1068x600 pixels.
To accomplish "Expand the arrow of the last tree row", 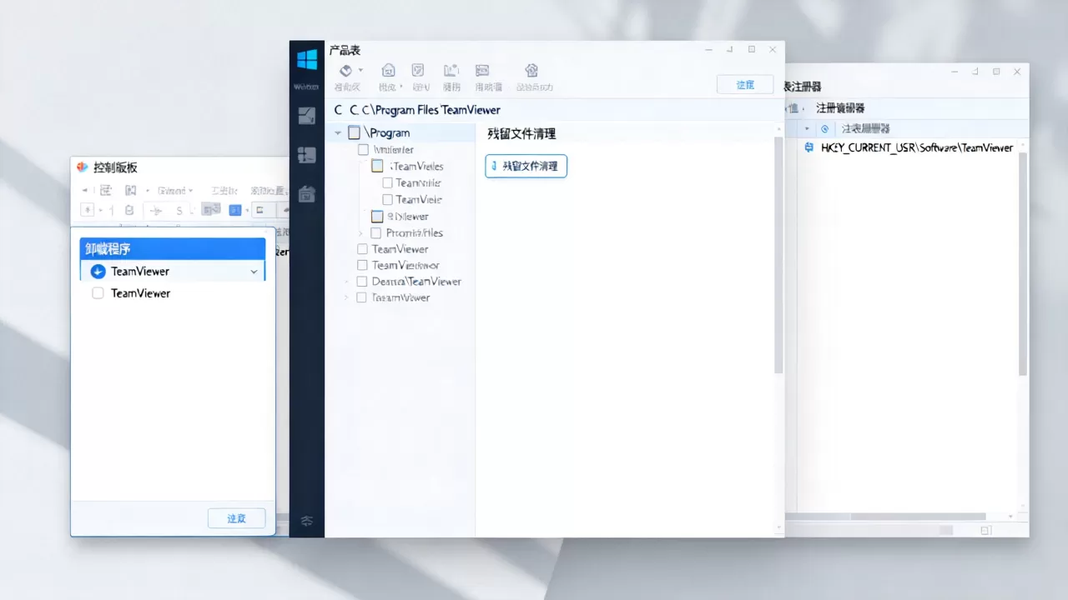I will click(347, 297).
